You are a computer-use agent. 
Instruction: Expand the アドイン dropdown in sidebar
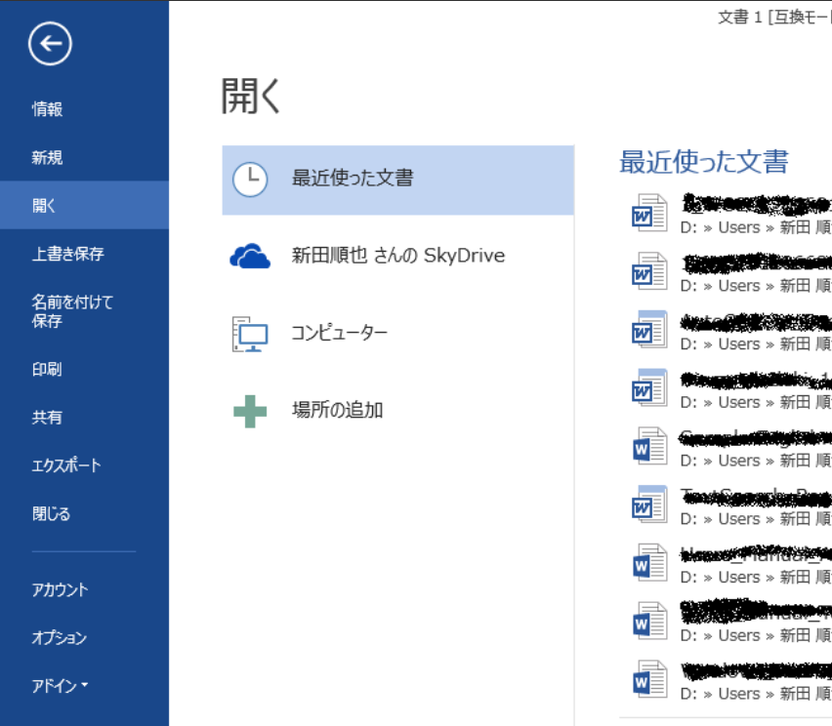pyautogui.click(x=61, y=686)
